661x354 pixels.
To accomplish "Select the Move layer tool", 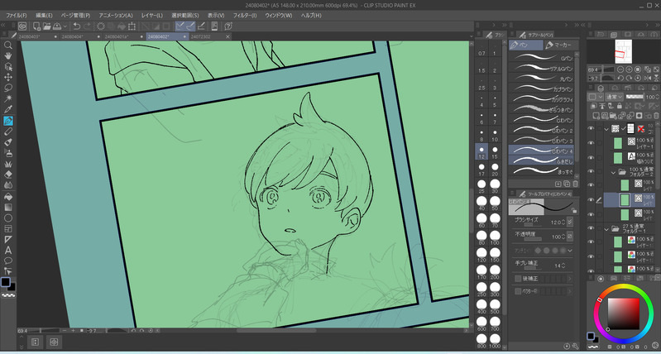I will click(7, 77).
